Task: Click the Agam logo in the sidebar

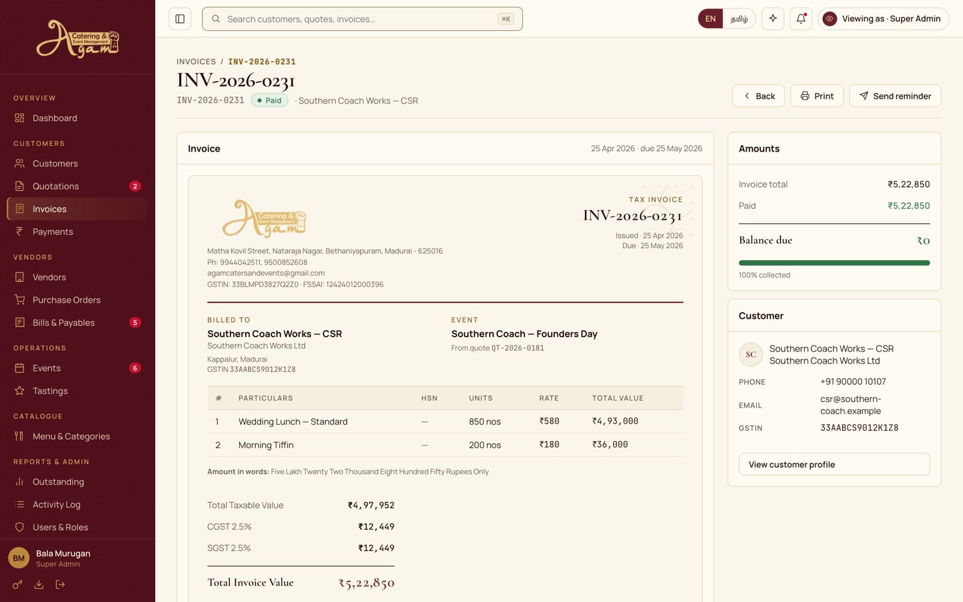Action: pos(78,39)
